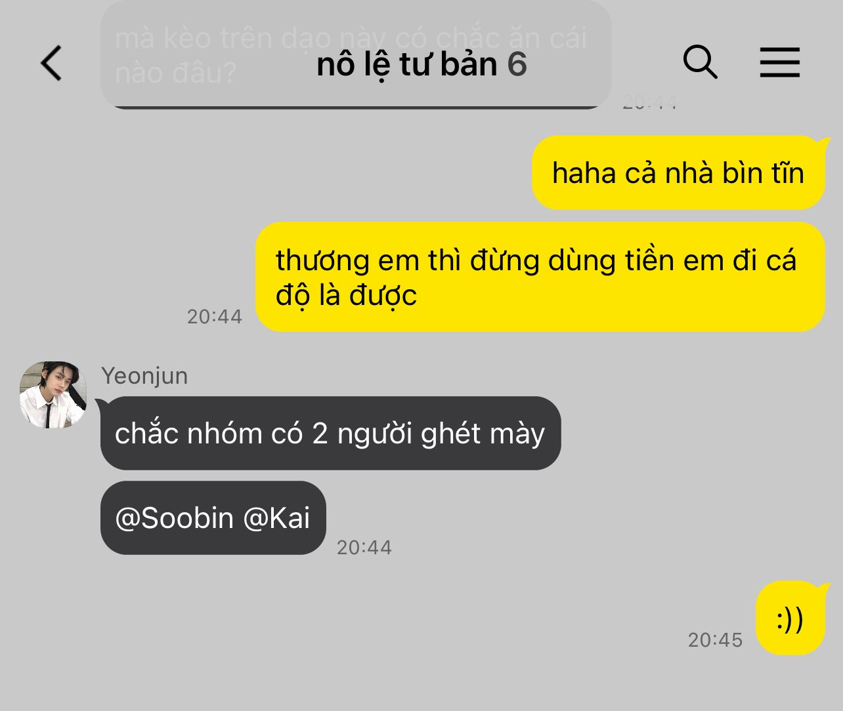Tap the Yeonjun sender name
This screenshot has width=843, height=711.
click(x=144, y=376)
